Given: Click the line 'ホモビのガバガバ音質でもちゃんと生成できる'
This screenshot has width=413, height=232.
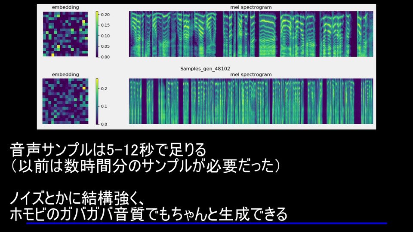Looking at the screenshot, I should (x=148, y=214).
